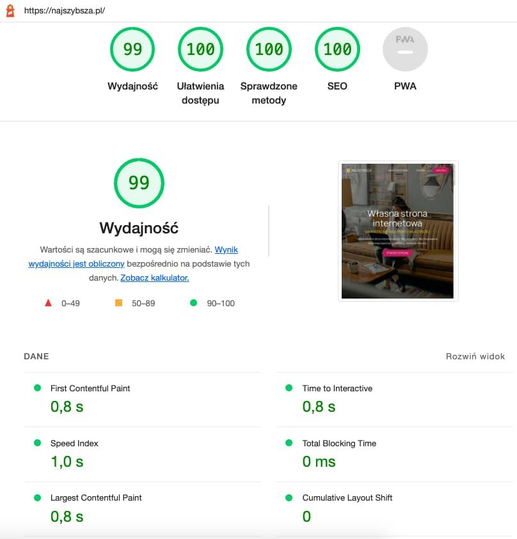The height and width of the screenshot is (539, 517).
Task: Click the Lighthouse icon in the address bar
Action: coord(11,10)
